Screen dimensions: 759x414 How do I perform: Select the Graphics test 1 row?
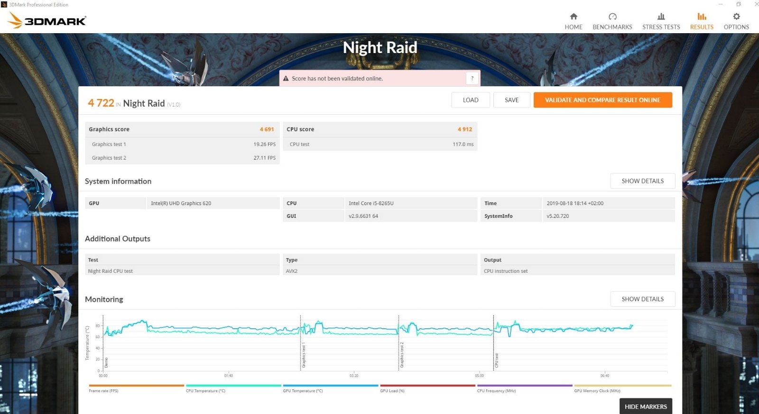pyautogui.click(x=182, y=144)
